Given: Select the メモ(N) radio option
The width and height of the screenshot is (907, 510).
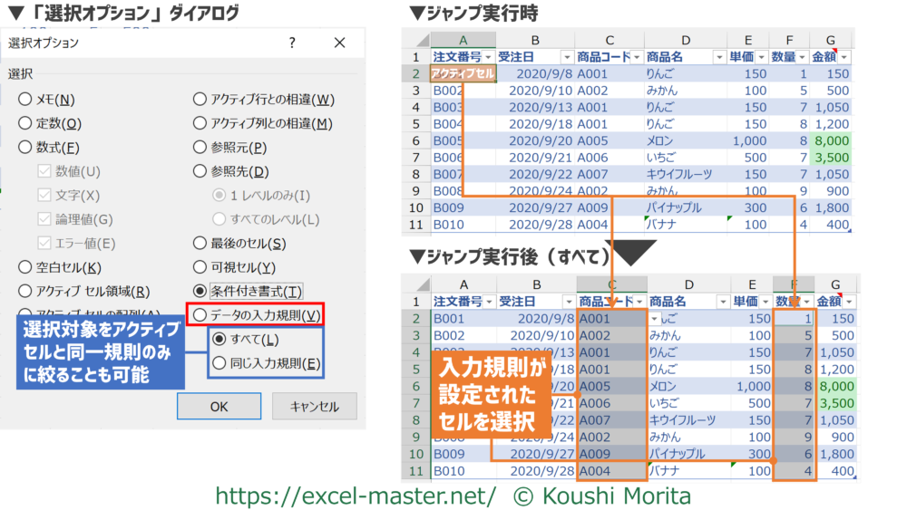Looking at the screenshot, I should tap(25, 100).
